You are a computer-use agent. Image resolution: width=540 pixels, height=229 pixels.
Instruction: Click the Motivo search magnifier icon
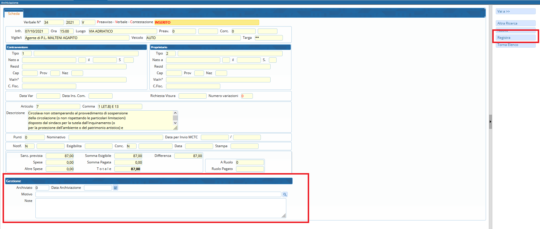click(285, 194)
